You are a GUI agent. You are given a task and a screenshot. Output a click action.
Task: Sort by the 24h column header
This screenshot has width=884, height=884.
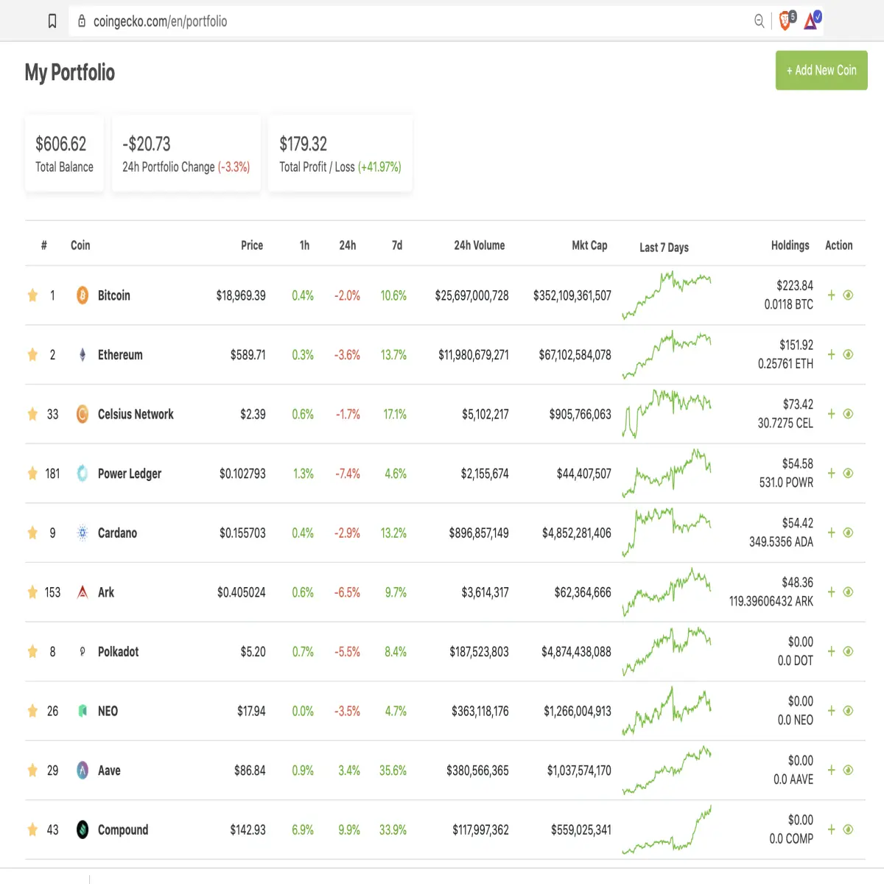point(348,245)
